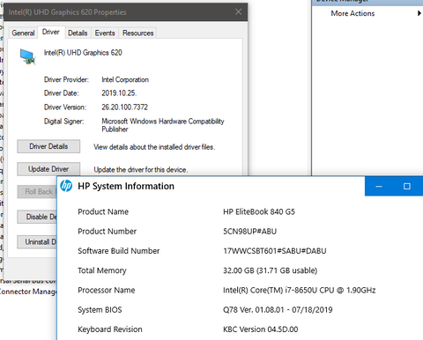Click the HP System Information window title

126,186
